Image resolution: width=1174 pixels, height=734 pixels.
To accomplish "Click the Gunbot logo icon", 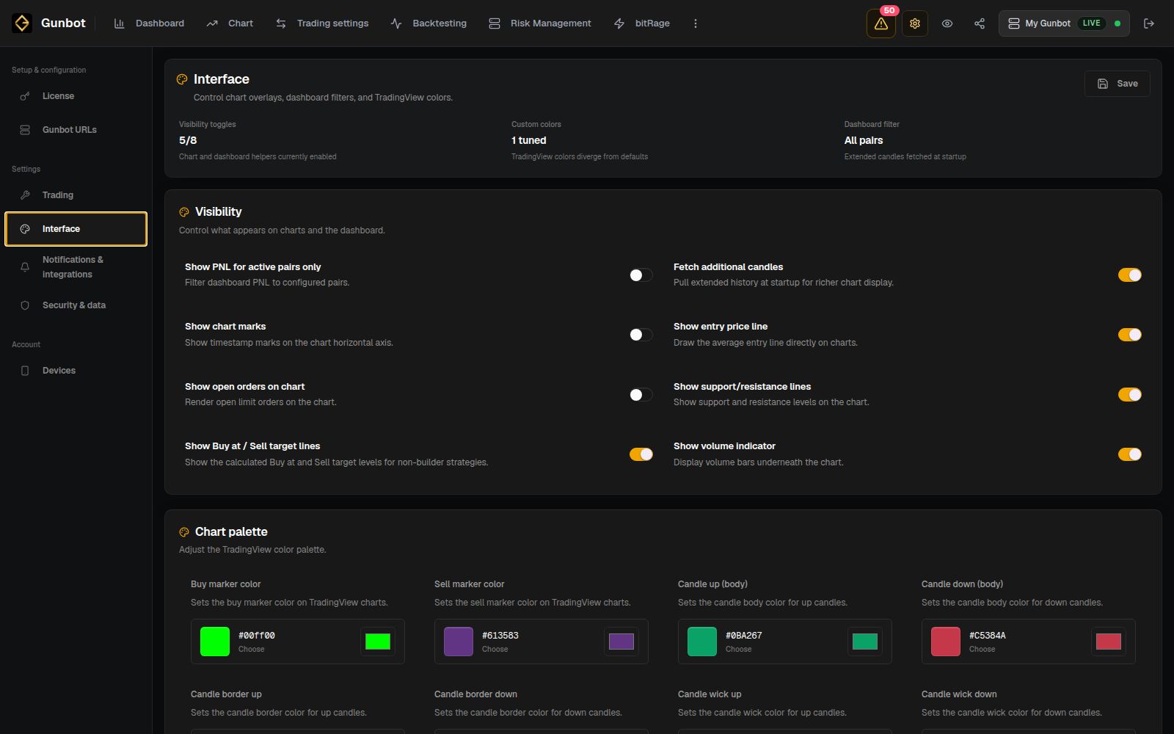I will pos(22,23).
